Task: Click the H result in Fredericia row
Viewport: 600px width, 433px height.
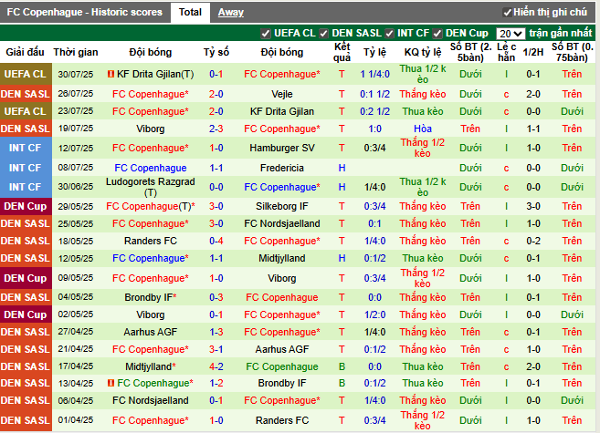Action: pos(342,168)
